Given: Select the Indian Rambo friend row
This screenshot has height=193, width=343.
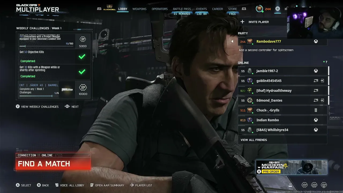Looking at the screenshot, I should tap(282, 120).
